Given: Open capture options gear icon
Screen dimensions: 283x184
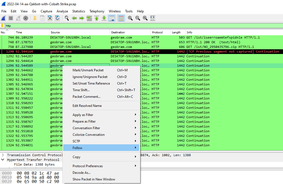Looking at the screenshot, I should (x=26, y=18).
